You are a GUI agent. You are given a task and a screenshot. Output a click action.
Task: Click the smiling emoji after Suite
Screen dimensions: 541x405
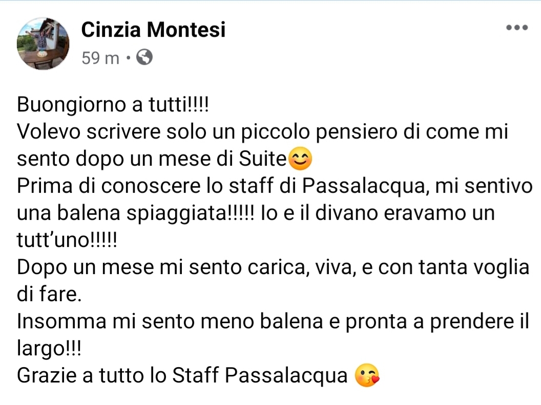point(300,159)
